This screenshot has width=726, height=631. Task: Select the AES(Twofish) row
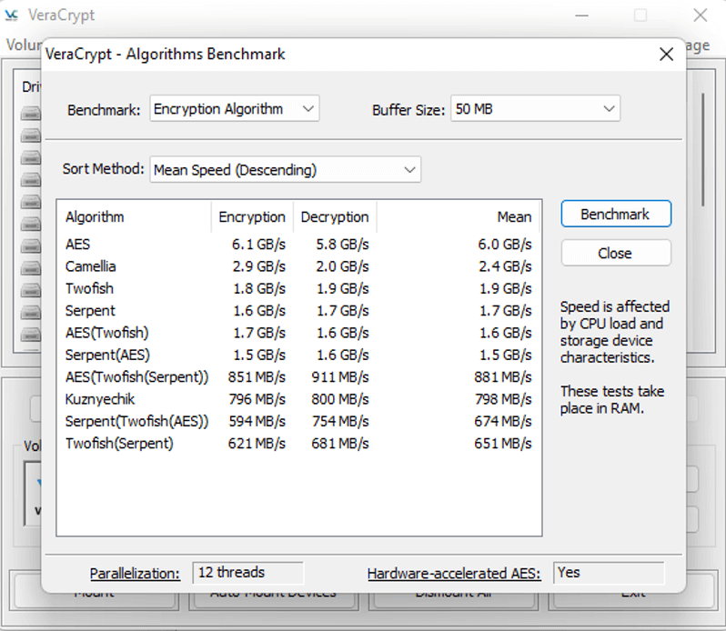point(298,333)
